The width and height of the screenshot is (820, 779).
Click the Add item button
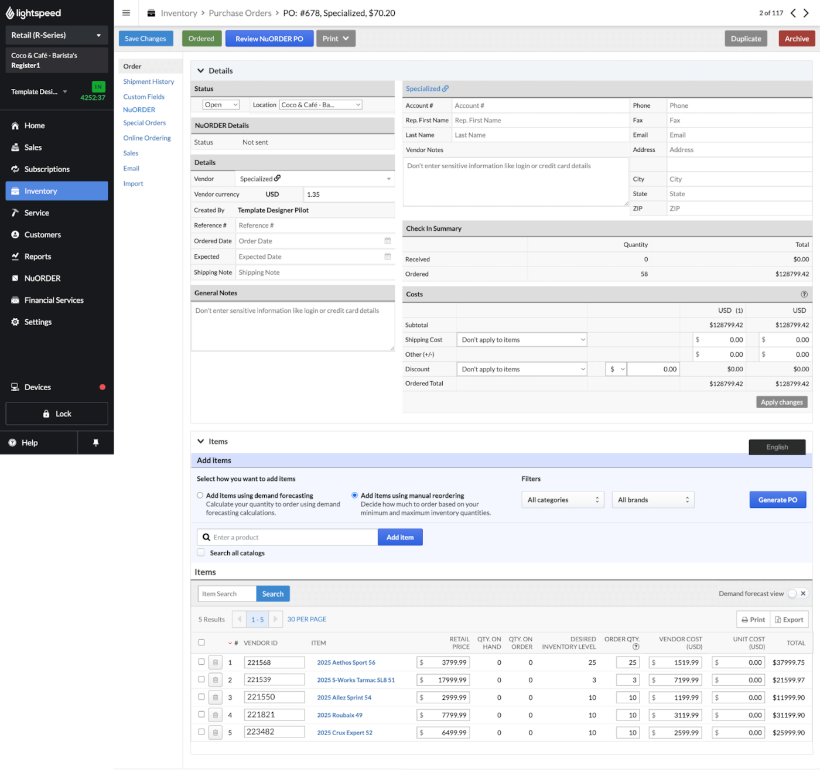click(400, 537)
